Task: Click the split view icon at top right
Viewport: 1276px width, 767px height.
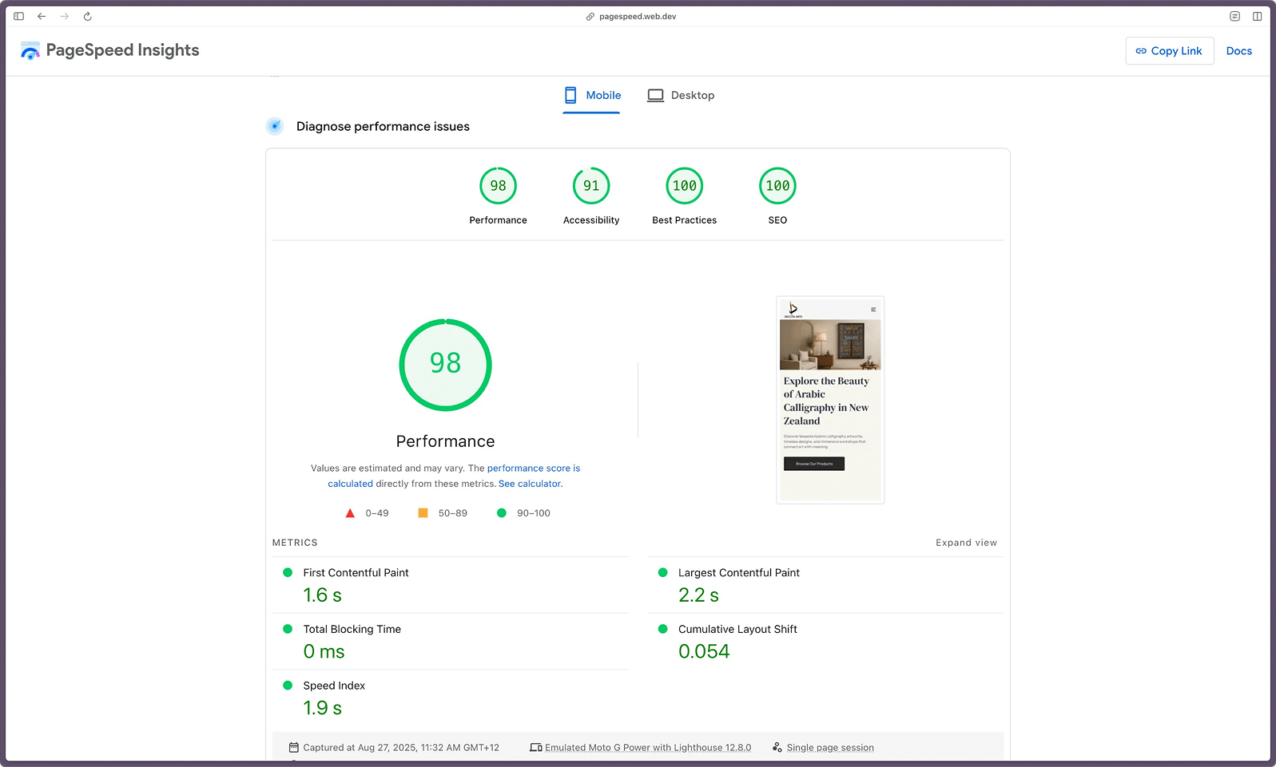Action: [1257, 16]
